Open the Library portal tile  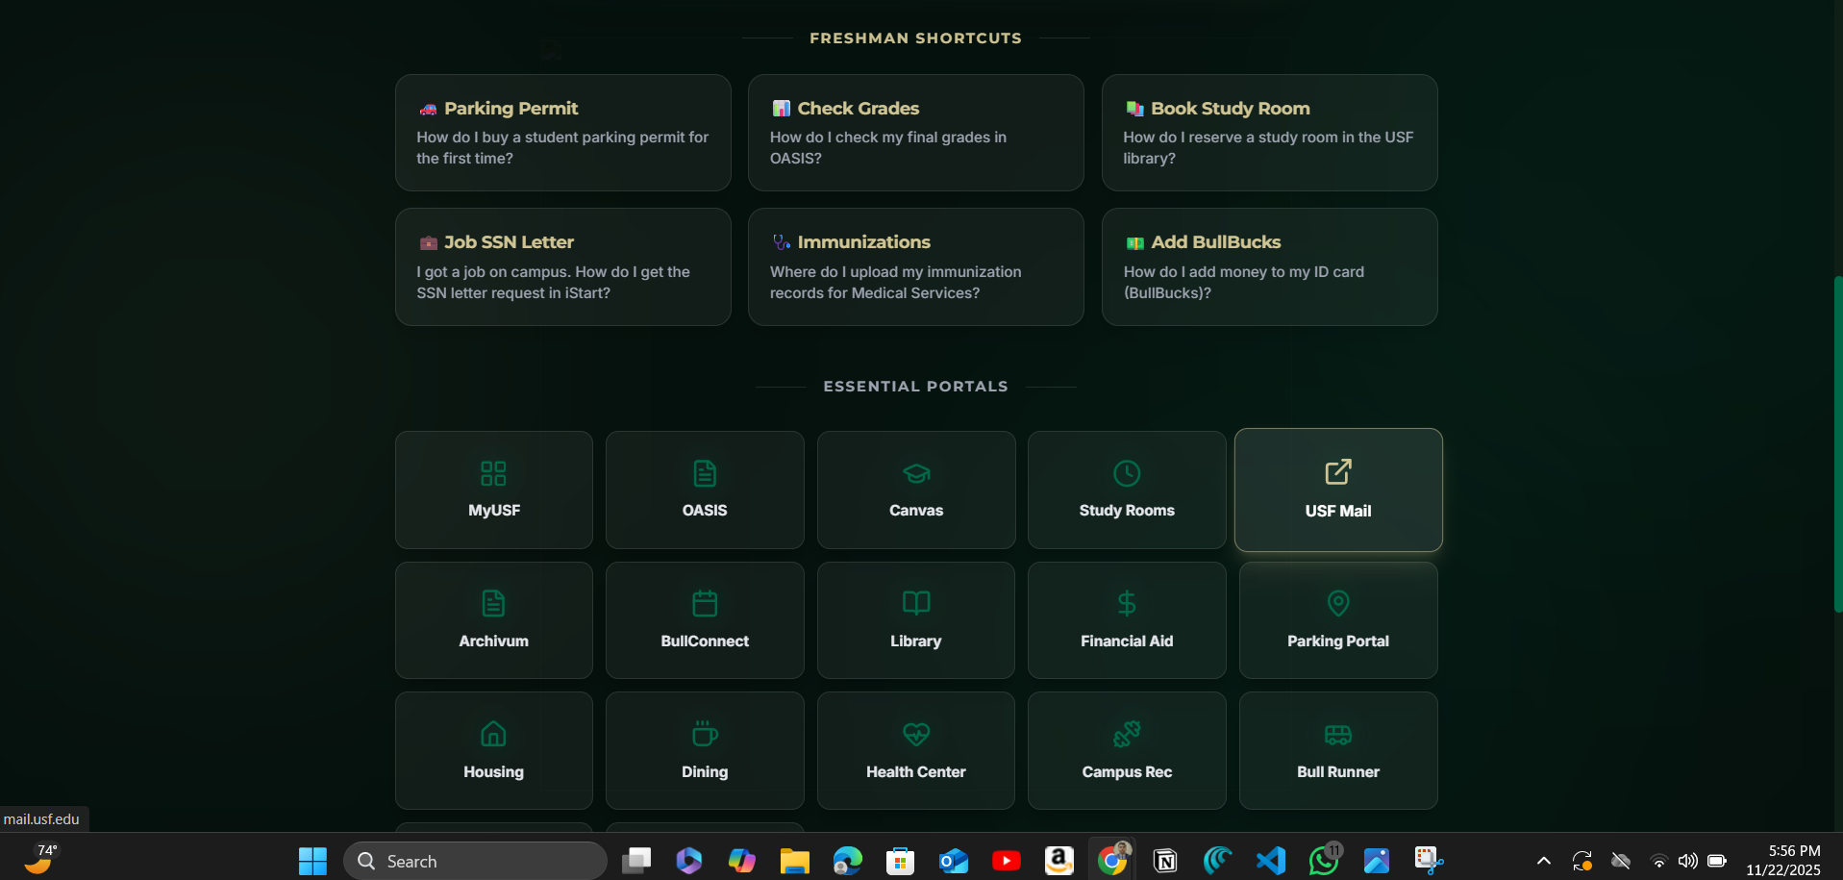pos(916,620)
